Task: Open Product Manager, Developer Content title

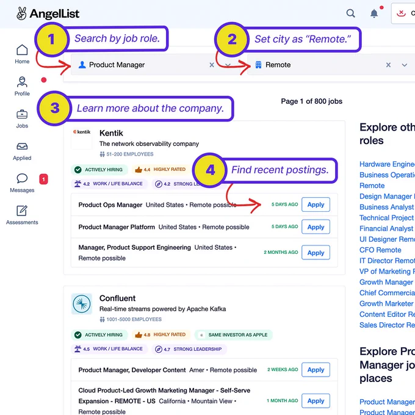Action: pos(132,370)
